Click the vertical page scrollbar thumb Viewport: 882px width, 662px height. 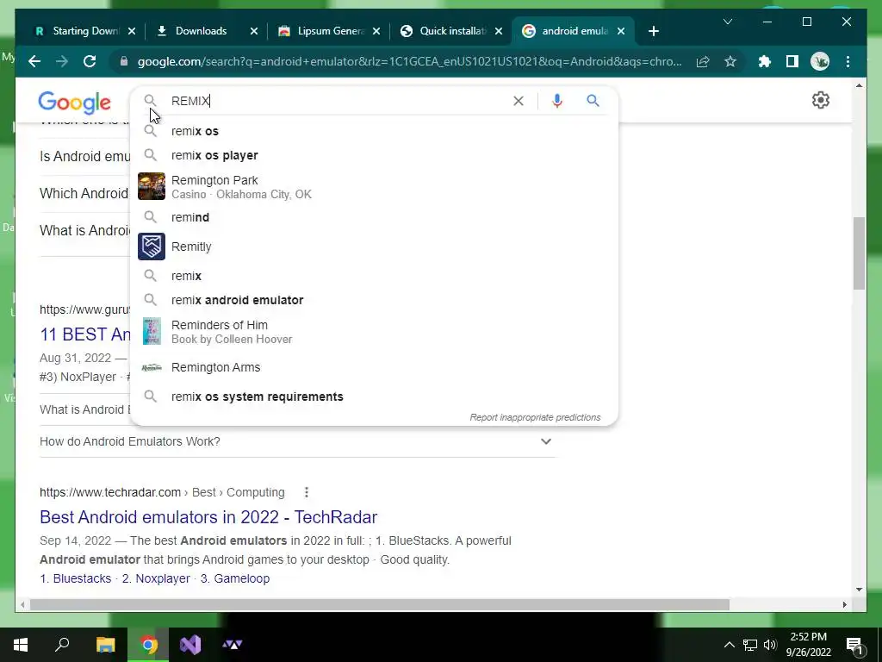pyautogui.click(x=859, y=253)
